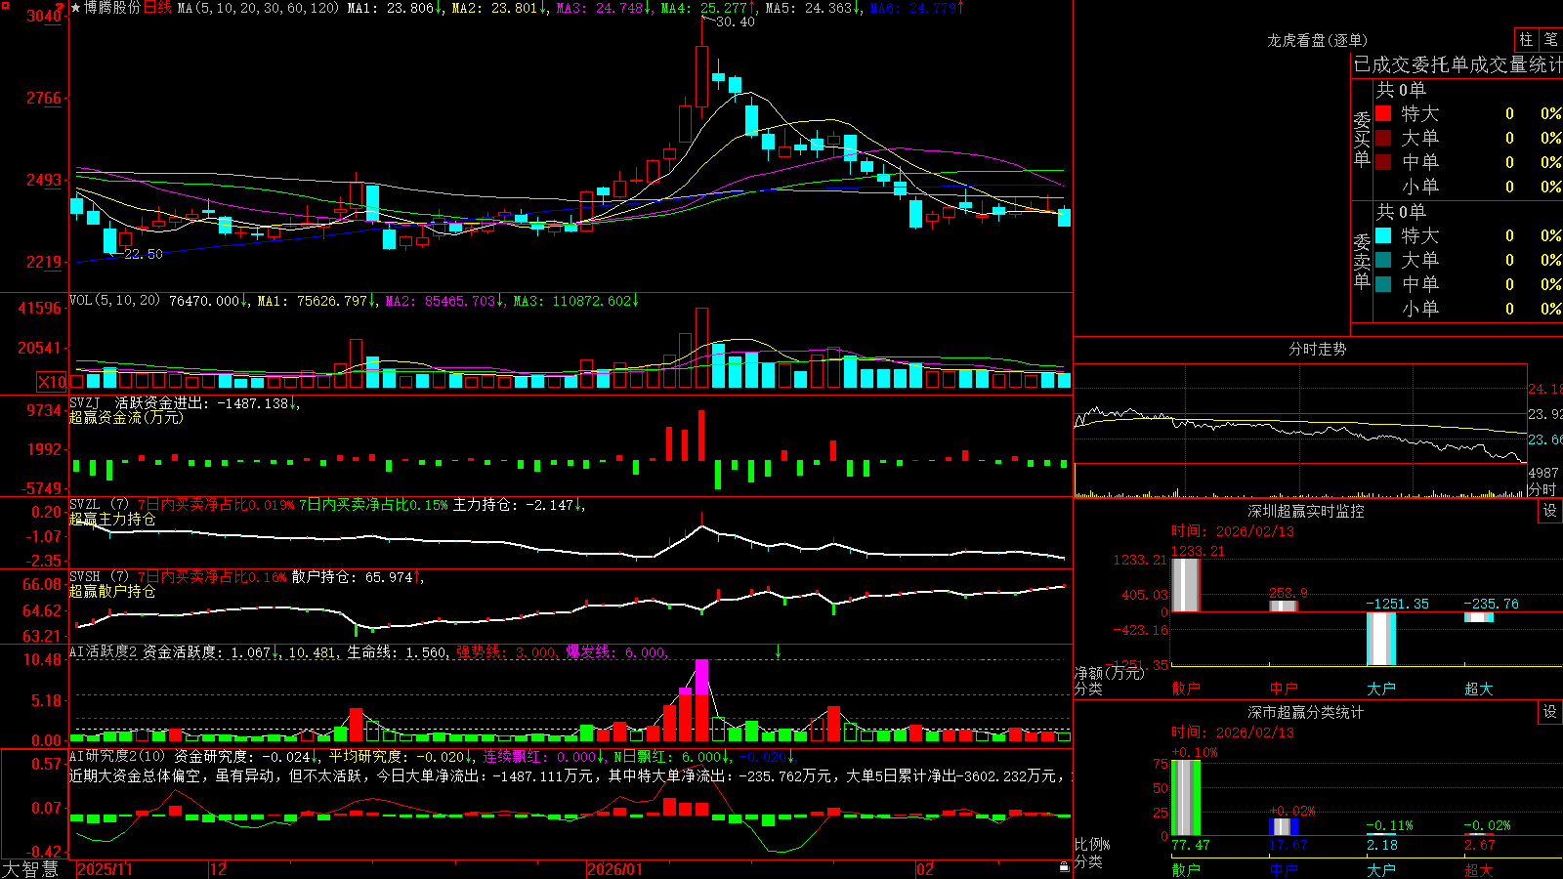Screen dimensions: 1563x879
Task: Click the 龙虎看盘(逐单) panel title
Action: point(1317,40)
